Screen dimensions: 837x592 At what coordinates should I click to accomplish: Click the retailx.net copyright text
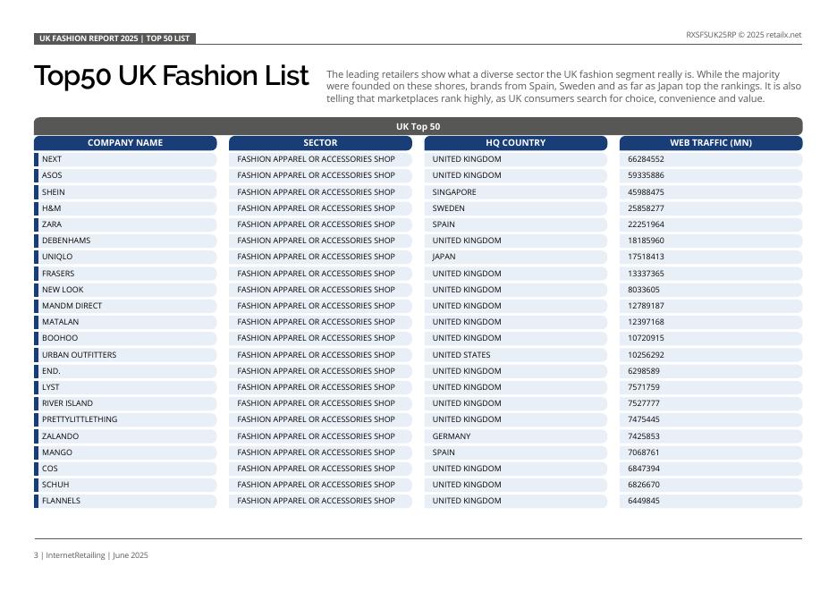[x=743, y=35]
